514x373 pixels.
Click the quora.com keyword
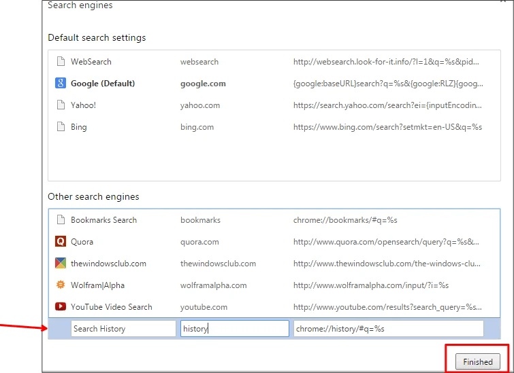(199, 242)
